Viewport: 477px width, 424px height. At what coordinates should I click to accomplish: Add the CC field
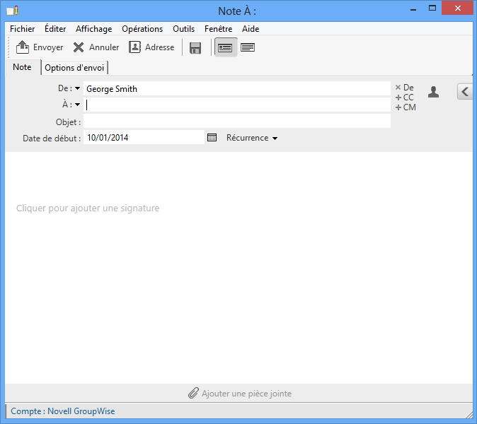[x=404, y=98]
